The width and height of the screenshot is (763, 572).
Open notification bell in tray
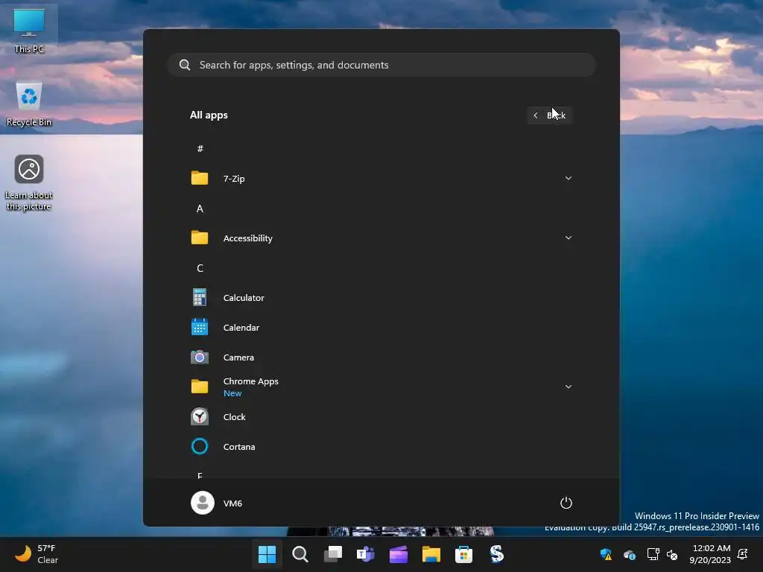pos(743,554)
